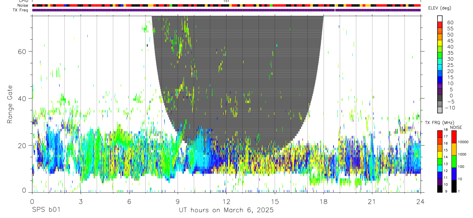Click the red swatch in NOISE legend
The height and width of the screenshot is (218, 473).
(454, 137)
